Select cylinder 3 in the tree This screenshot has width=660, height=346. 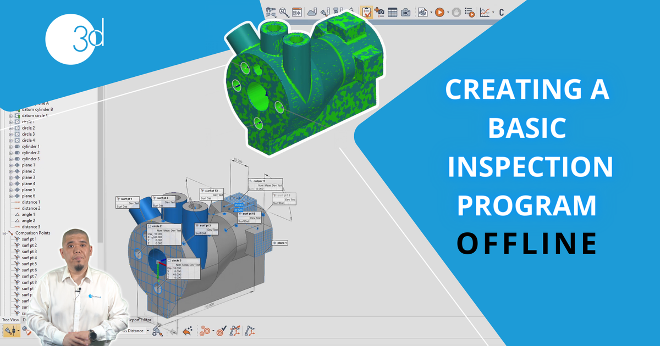tap(31, 159)
